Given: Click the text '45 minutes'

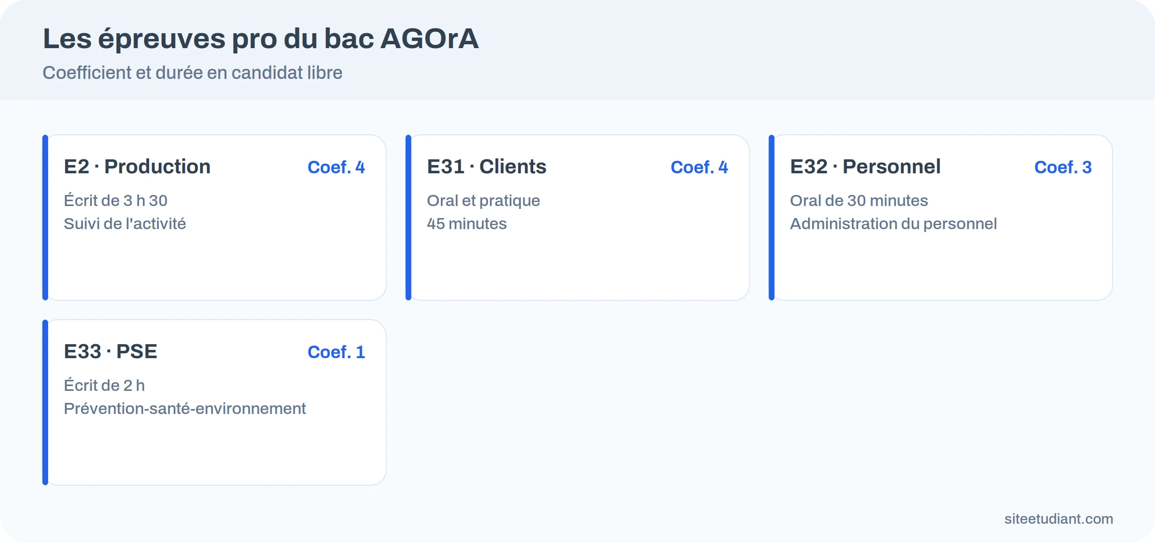Looking at the screenshot, I should tap(467, 223).
